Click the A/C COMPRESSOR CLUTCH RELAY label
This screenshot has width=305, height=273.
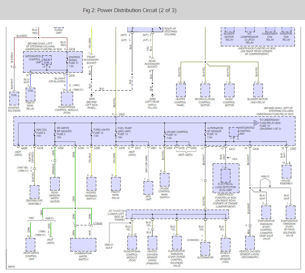pos(249,38)
